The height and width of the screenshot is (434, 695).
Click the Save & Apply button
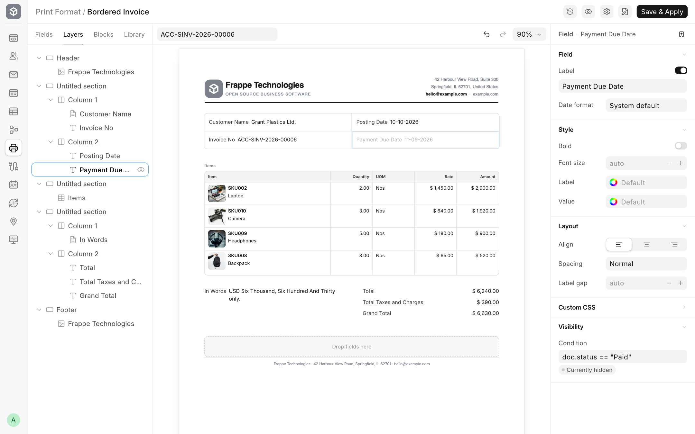tap(662, 12)
